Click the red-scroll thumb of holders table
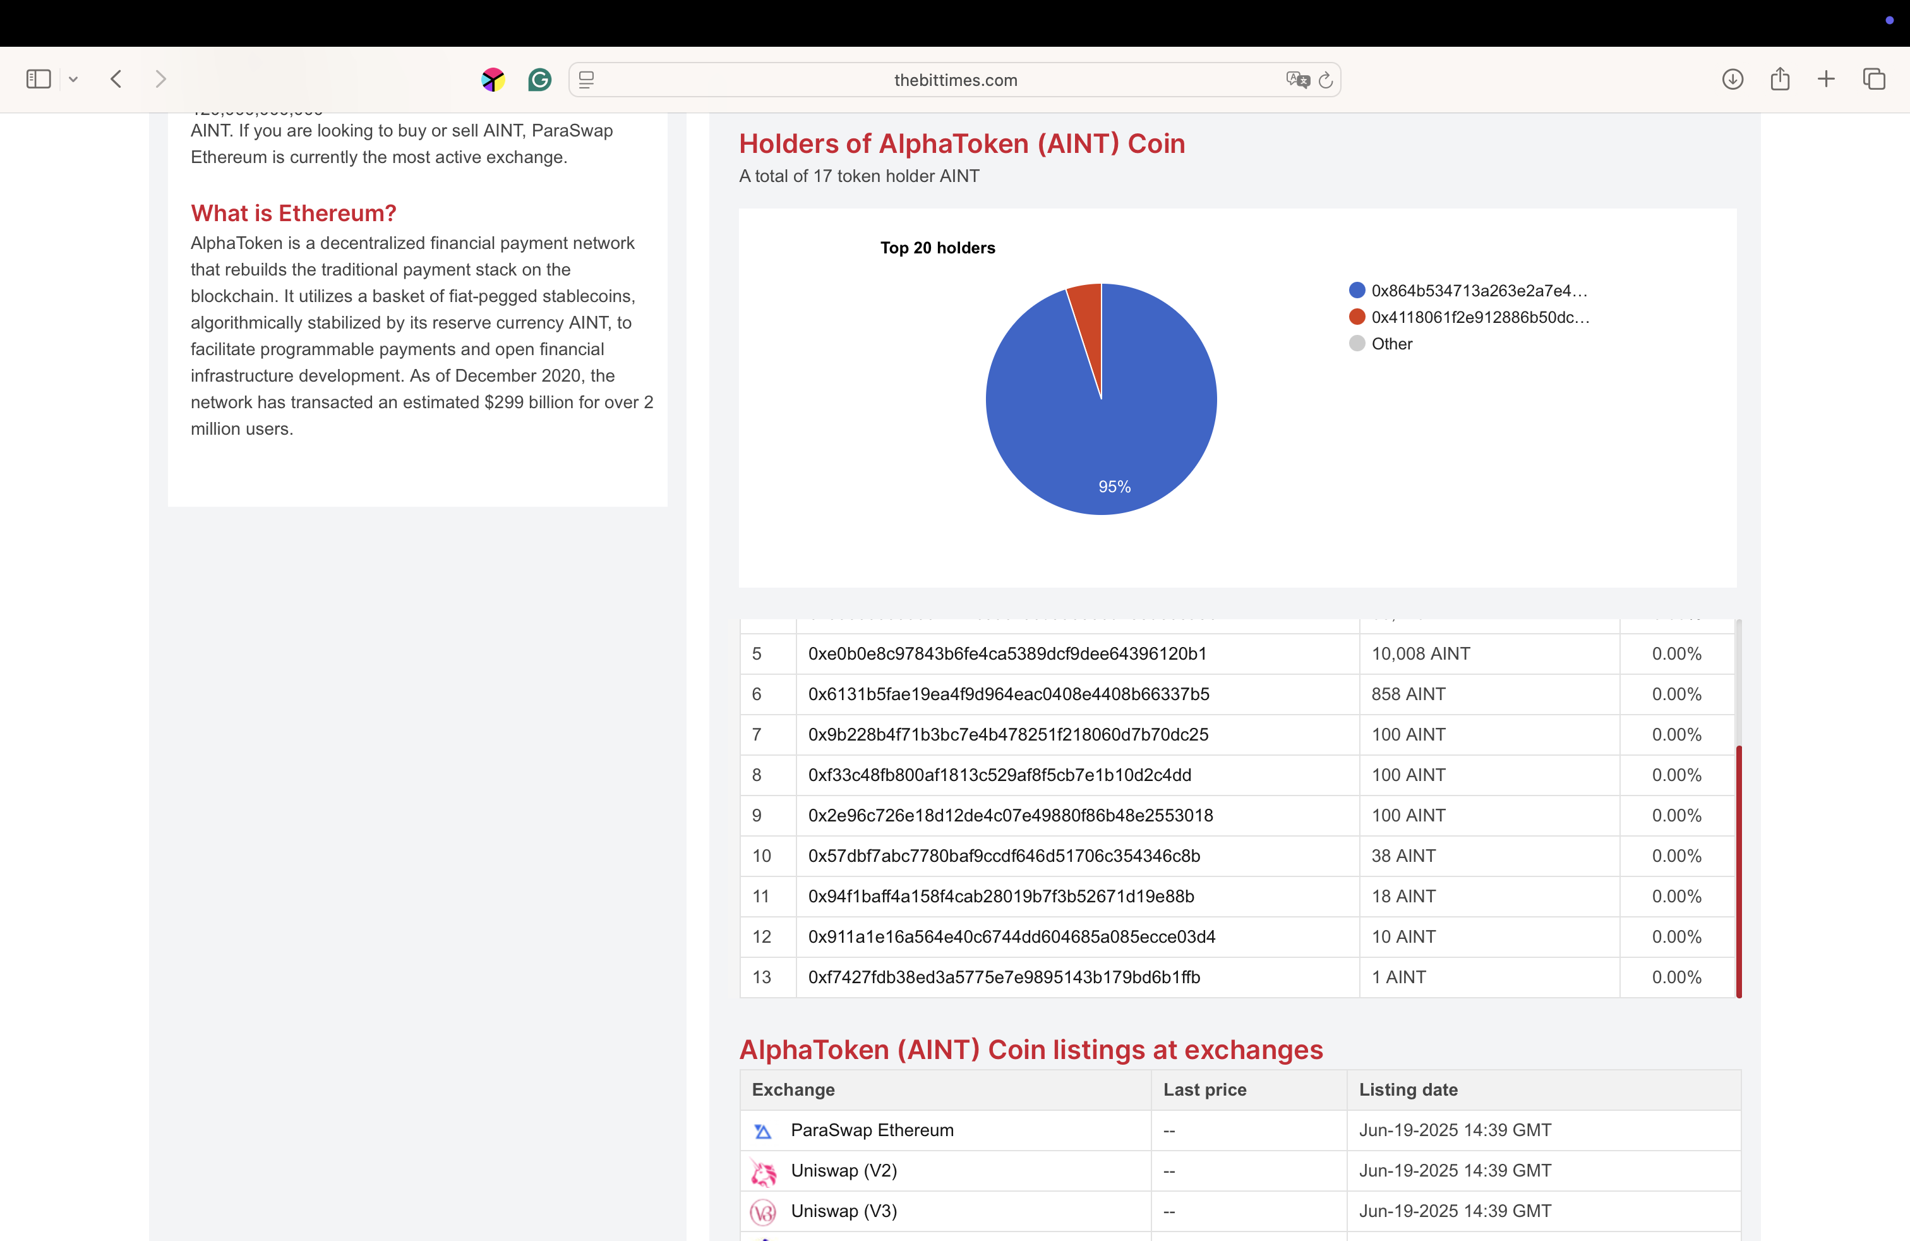Image resolution: width=1910 pixels, height=1241 pixels. pos(1739,872)
